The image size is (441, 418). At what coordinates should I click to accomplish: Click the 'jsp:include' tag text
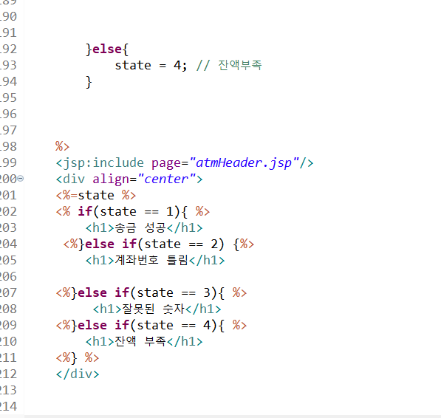[x=103, y=163]
